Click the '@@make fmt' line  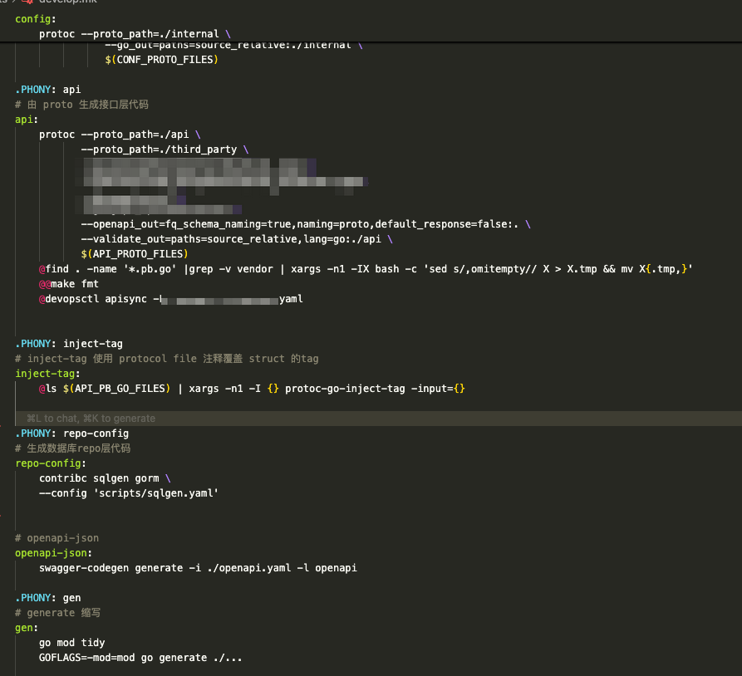[x=69, y=284]
